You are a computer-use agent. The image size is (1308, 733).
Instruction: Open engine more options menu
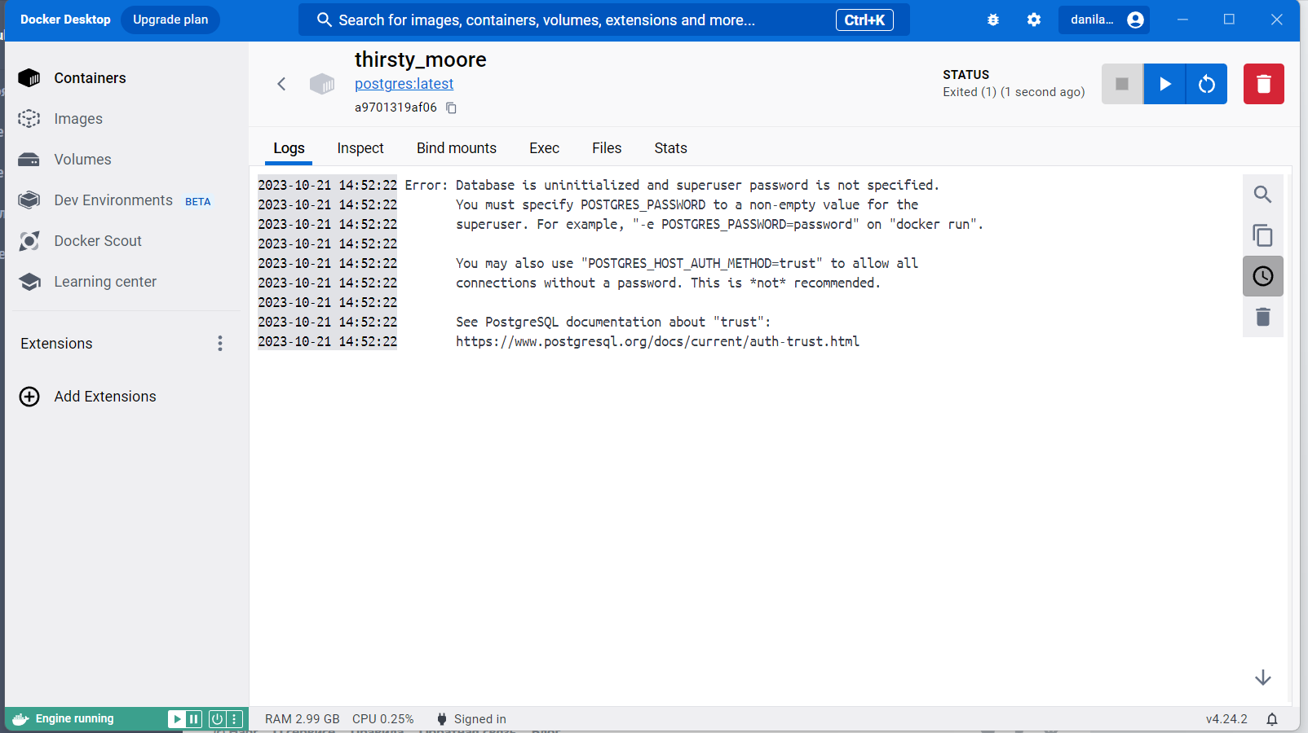point(235,719)
